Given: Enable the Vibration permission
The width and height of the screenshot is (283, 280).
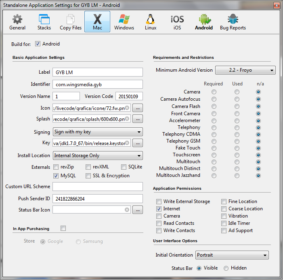Looking at the screenshot, I should 224,216.
